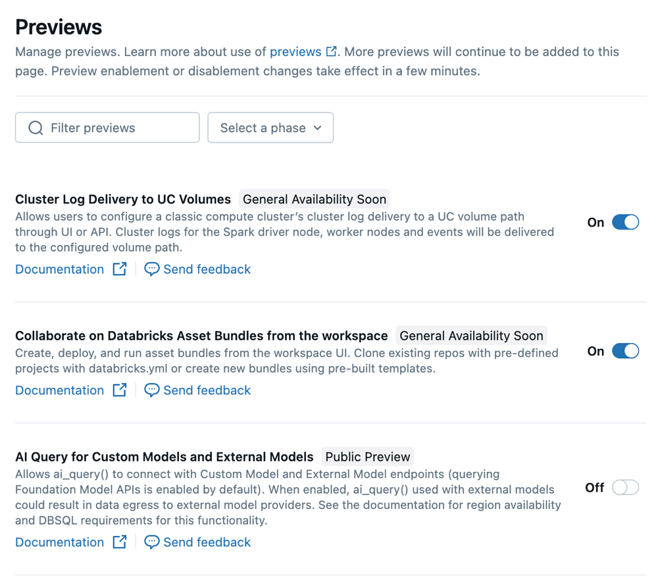Screen dimensions: 658x578
Task: Open external link icon next to Cluster Log Documentation
Action: tap(120, 269)
